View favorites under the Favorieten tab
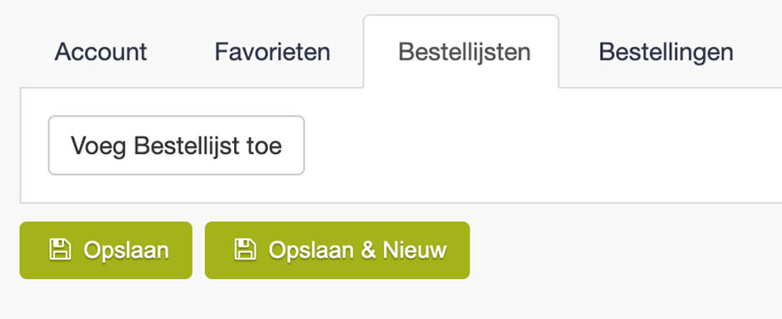782x319 pixels. [x=272, y=52]
